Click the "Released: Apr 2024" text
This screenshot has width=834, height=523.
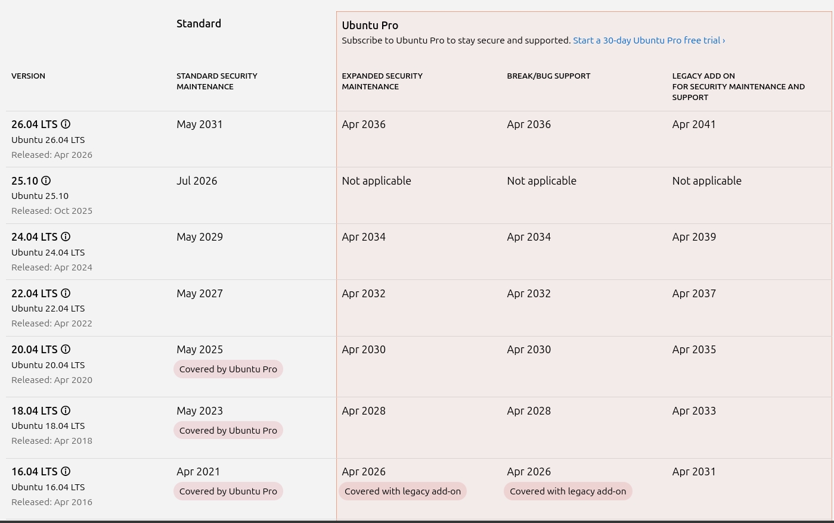pyautogui.click(x=52, y=267)
